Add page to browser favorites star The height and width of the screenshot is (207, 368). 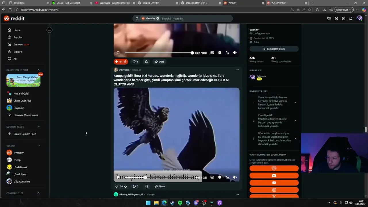(x=310, y=10)
